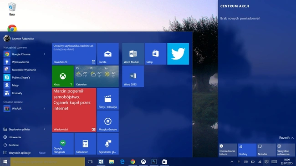
Task: Open Wszystkie ustawienia quick action
Action: coord(286,150)
